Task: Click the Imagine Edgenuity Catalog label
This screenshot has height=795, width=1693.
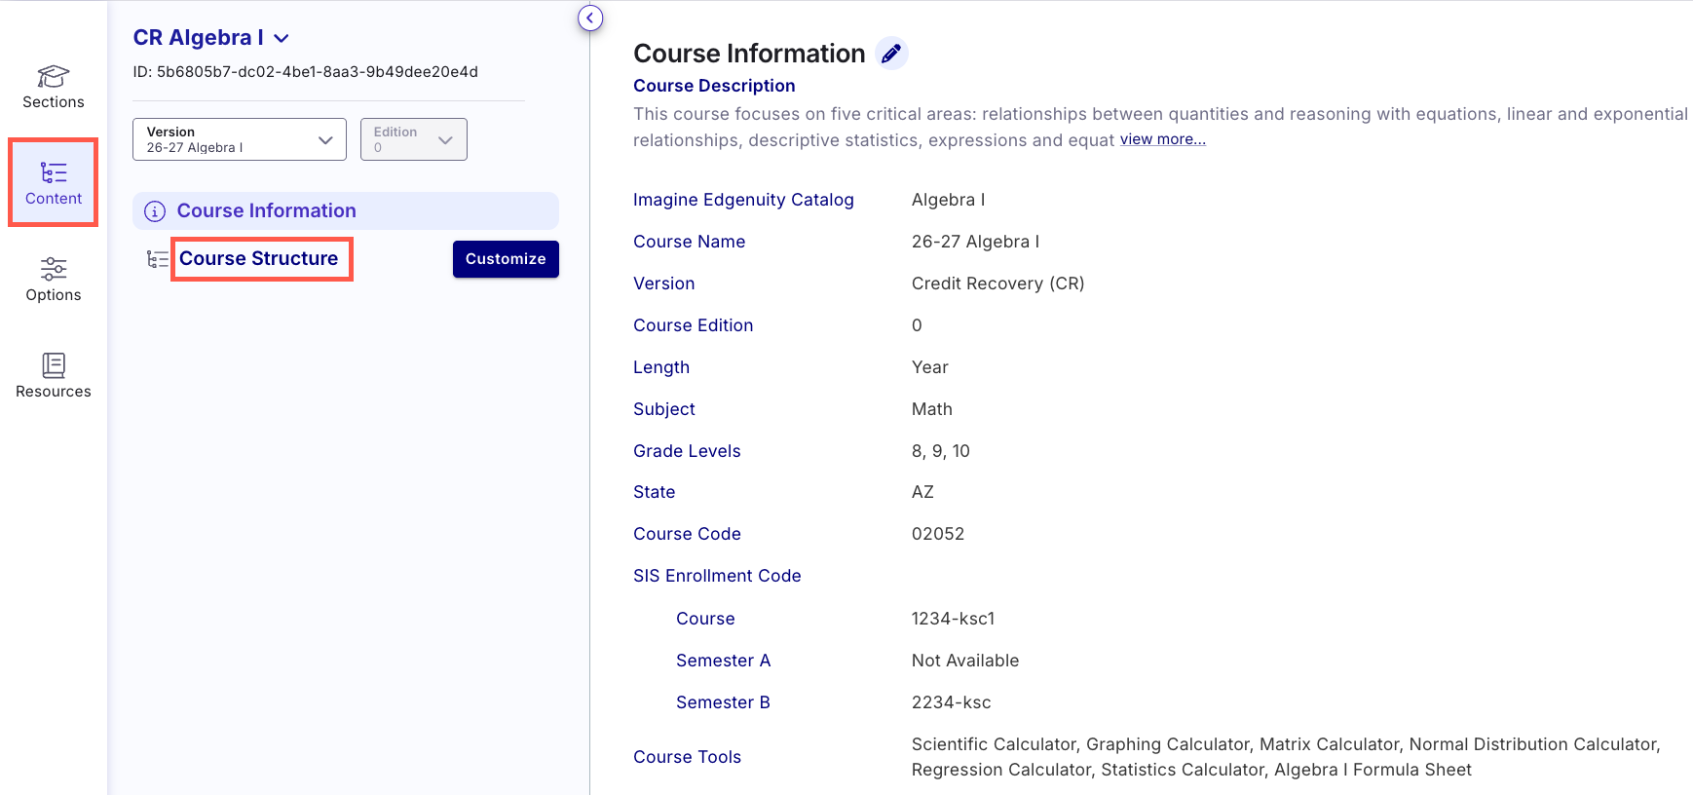Action: coord(743,200)
